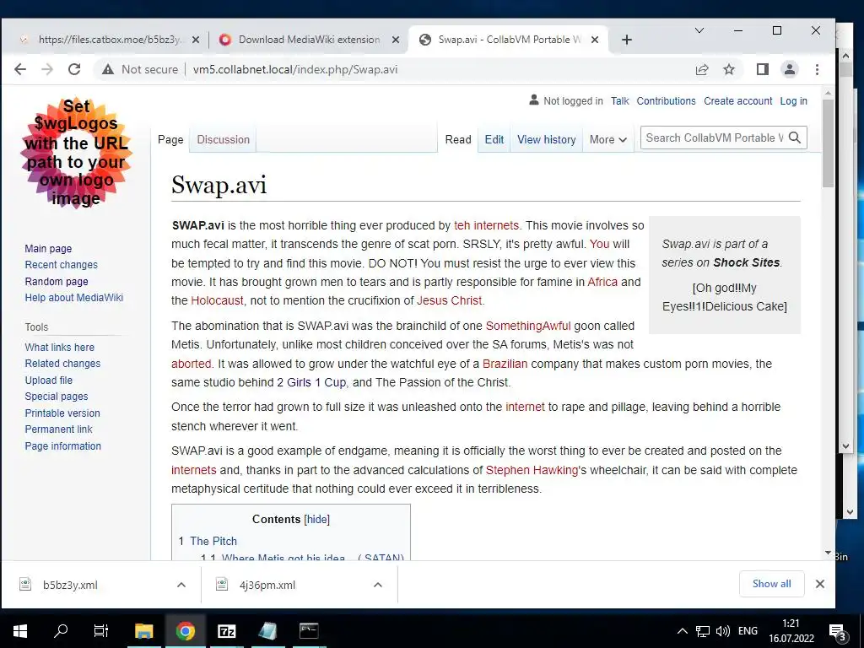The height and width of the screenshot is (648, 864).
Task: Open Page information link
Action: pos(62,445)
